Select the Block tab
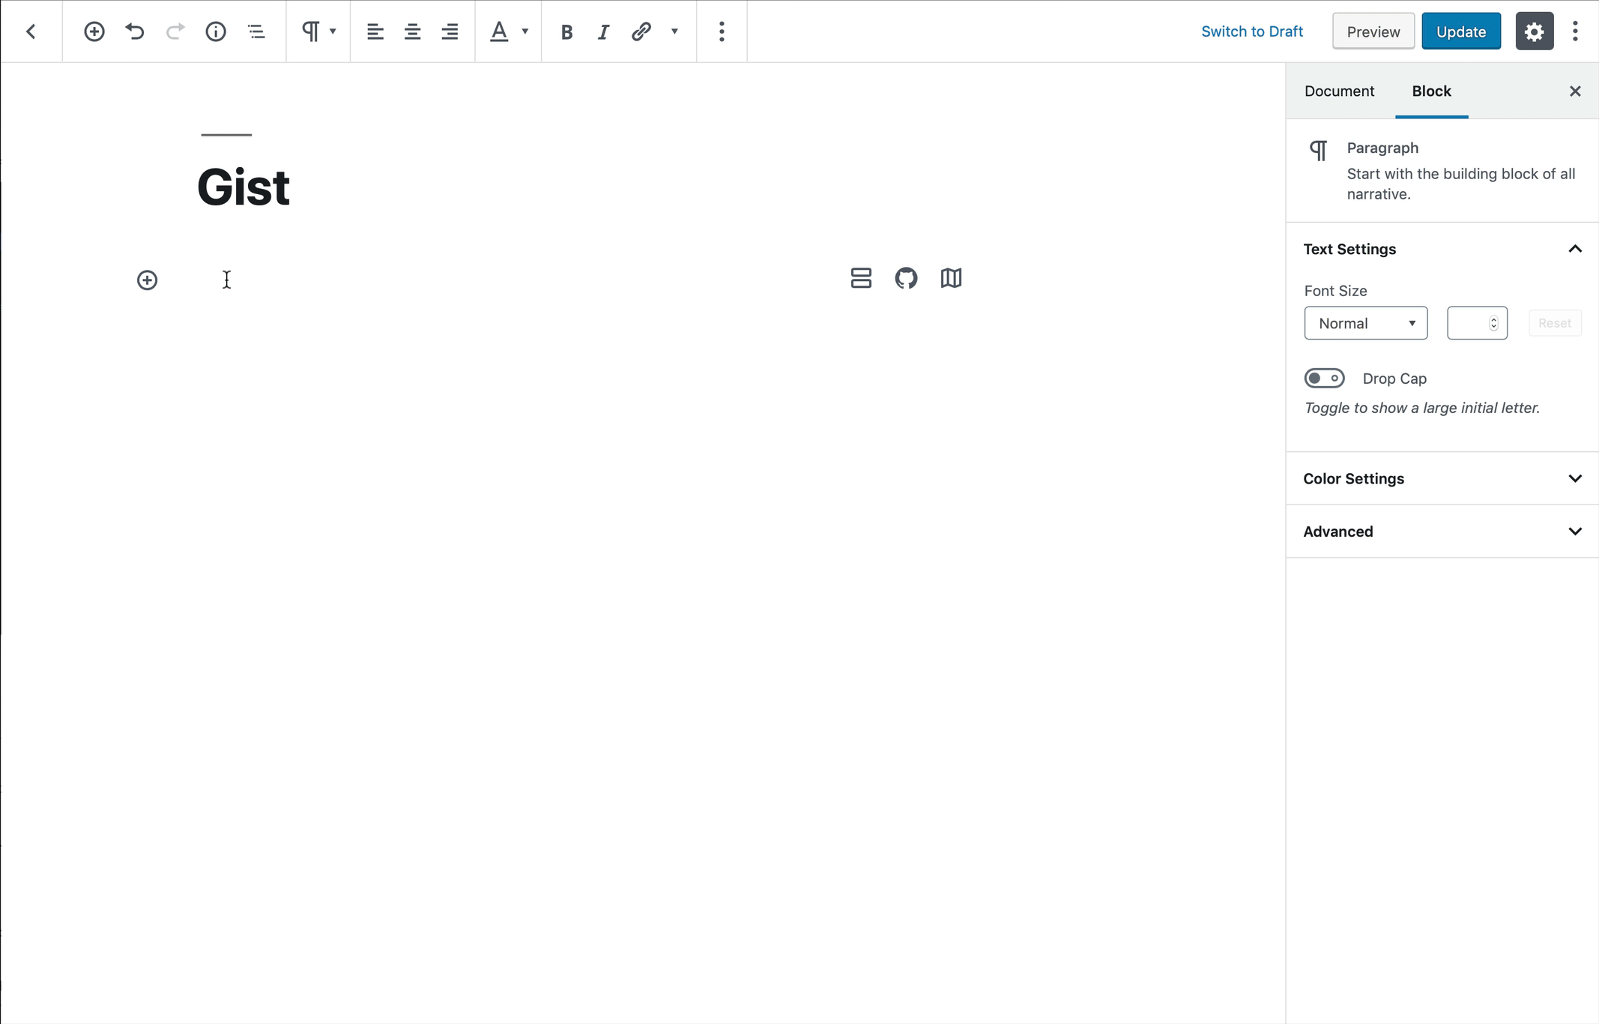Image resolution: width=1599 pixels, height=1024 pixels. (x=1432, y=91)
